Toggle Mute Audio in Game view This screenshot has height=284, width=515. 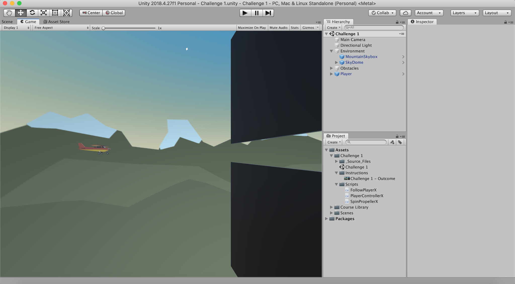point(278,28)
